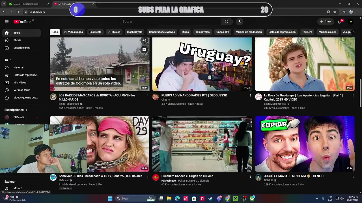This screenshot has width=362, height=203.
Task: Open the Chrome tab search dropdown
Action: click(x=4, y=4)
